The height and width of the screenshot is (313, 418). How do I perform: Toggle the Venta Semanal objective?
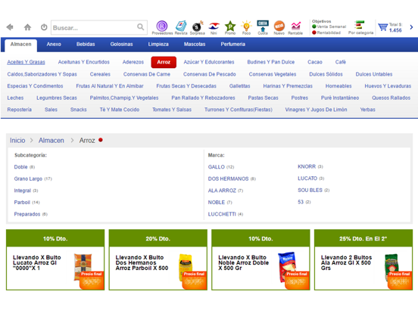[x=329, y=26]
